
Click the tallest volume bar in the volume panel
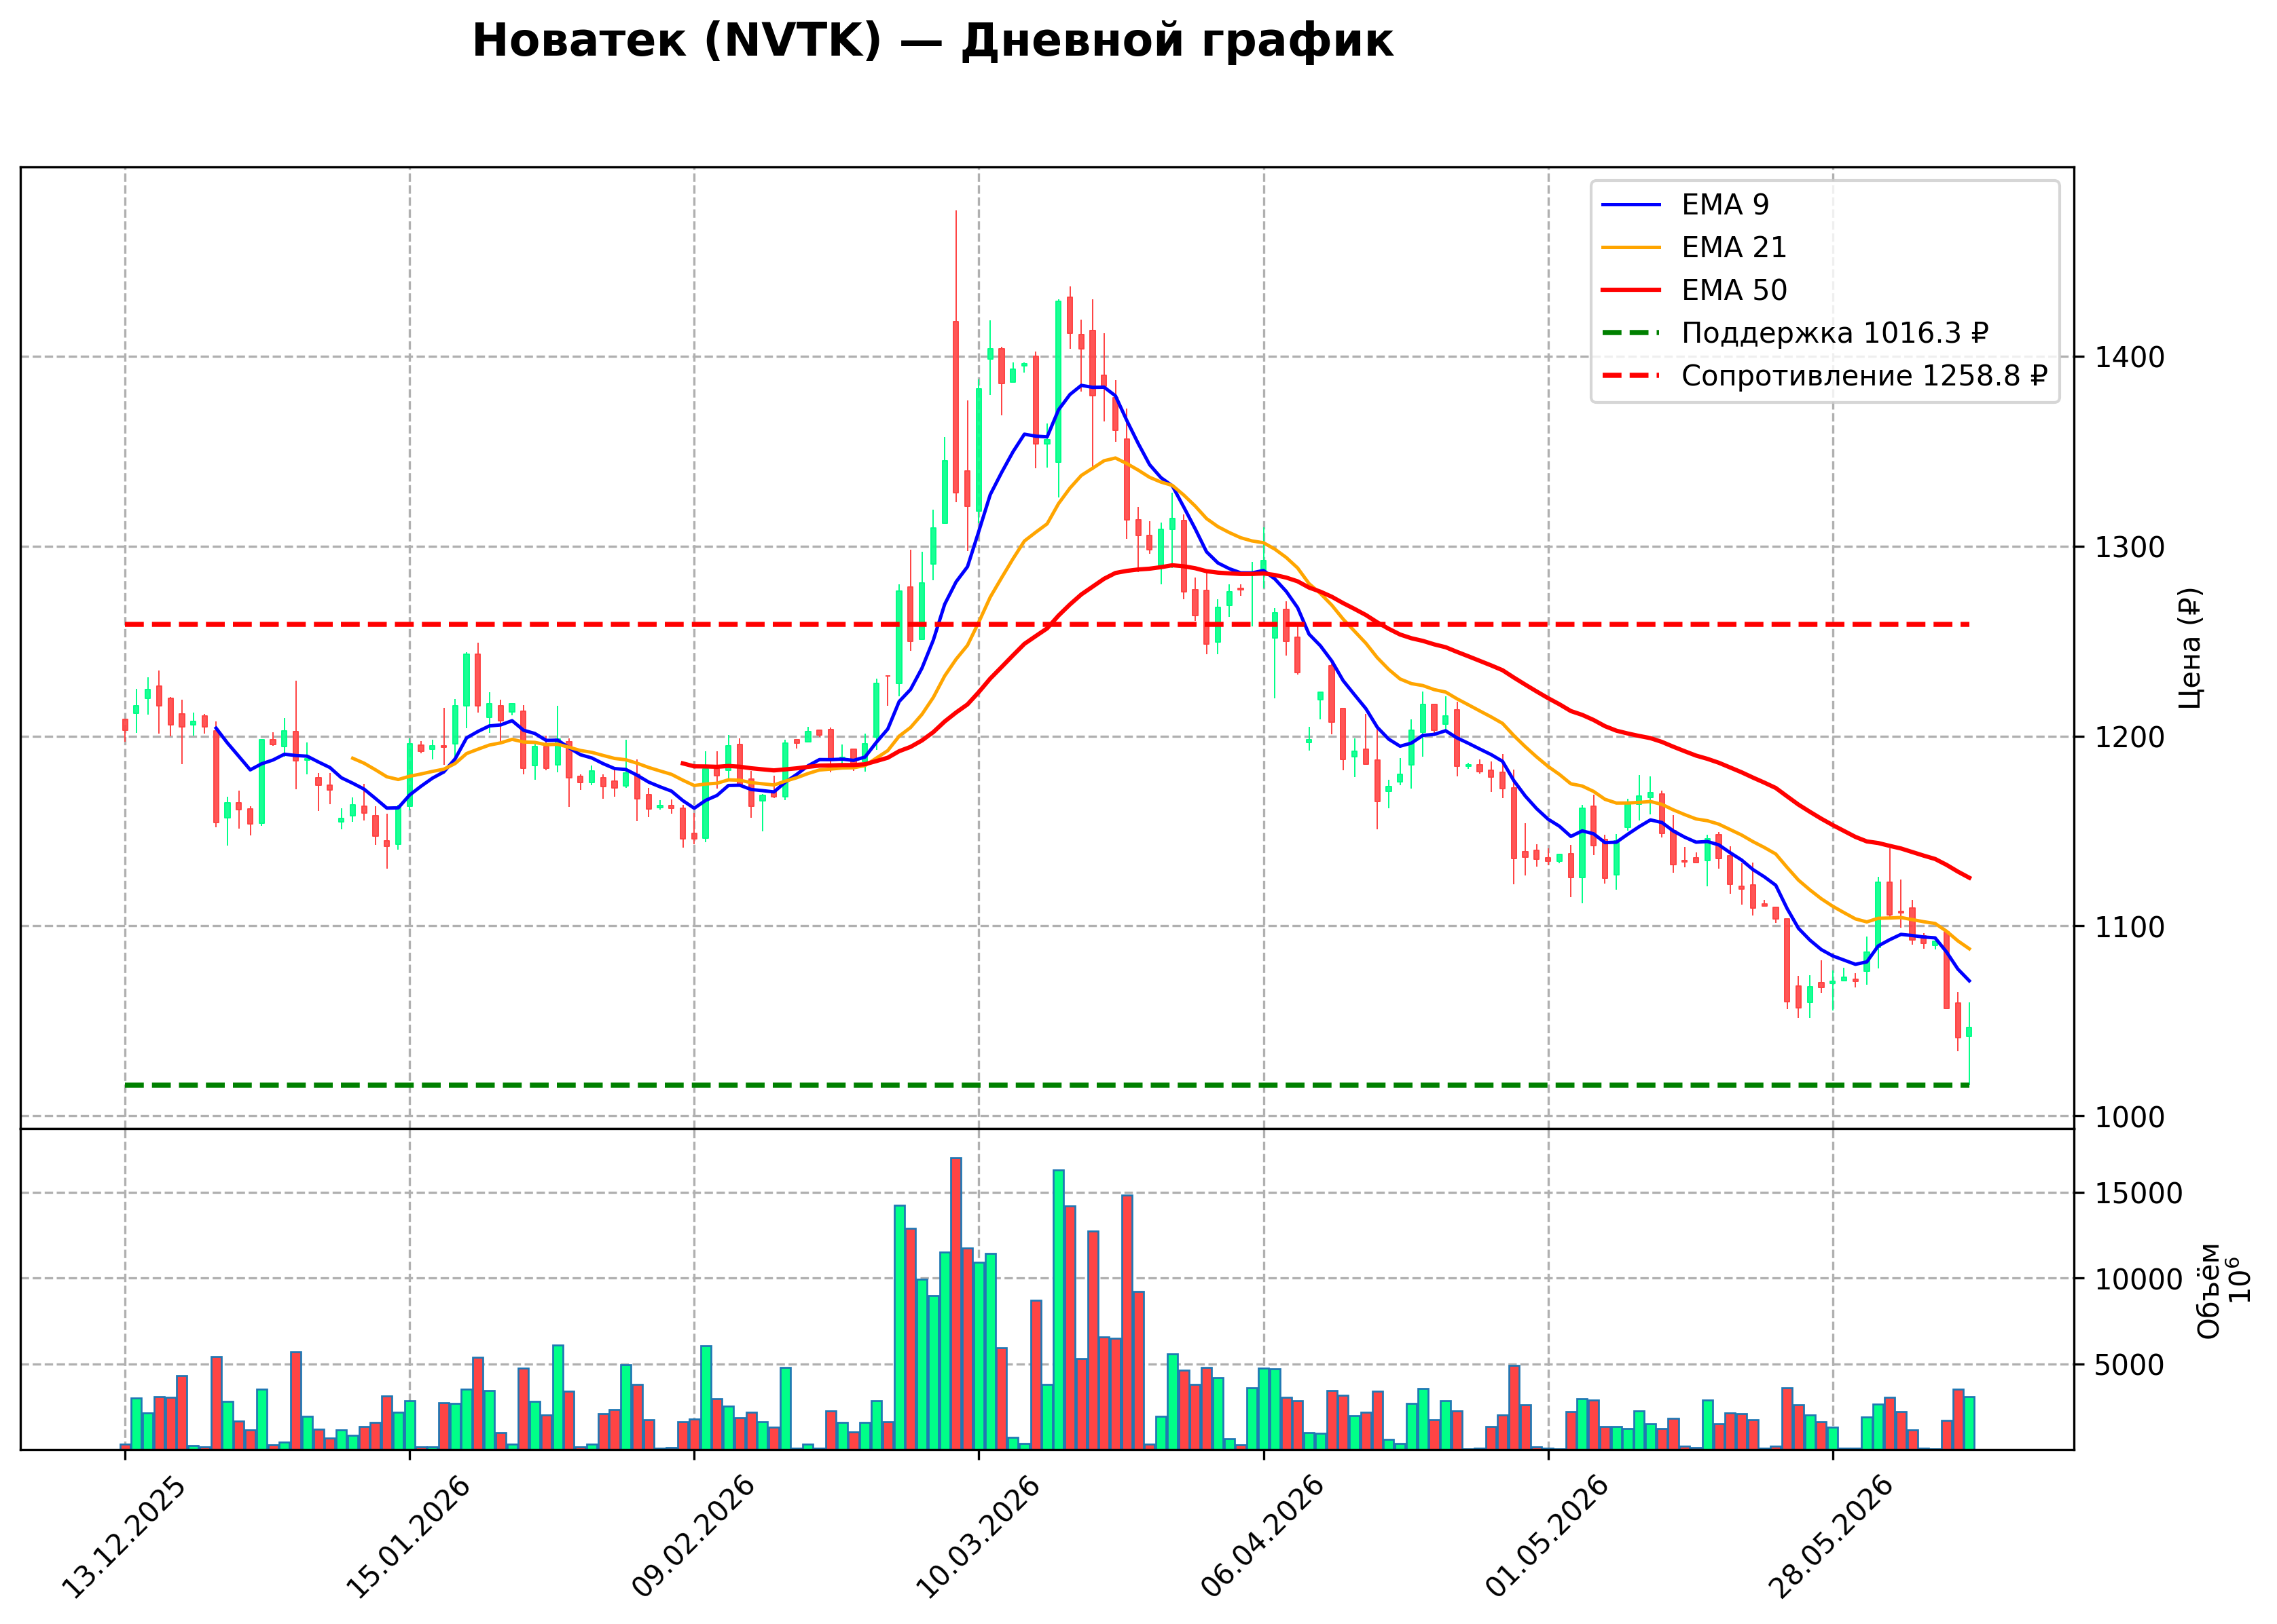[x=955, y=1303]
